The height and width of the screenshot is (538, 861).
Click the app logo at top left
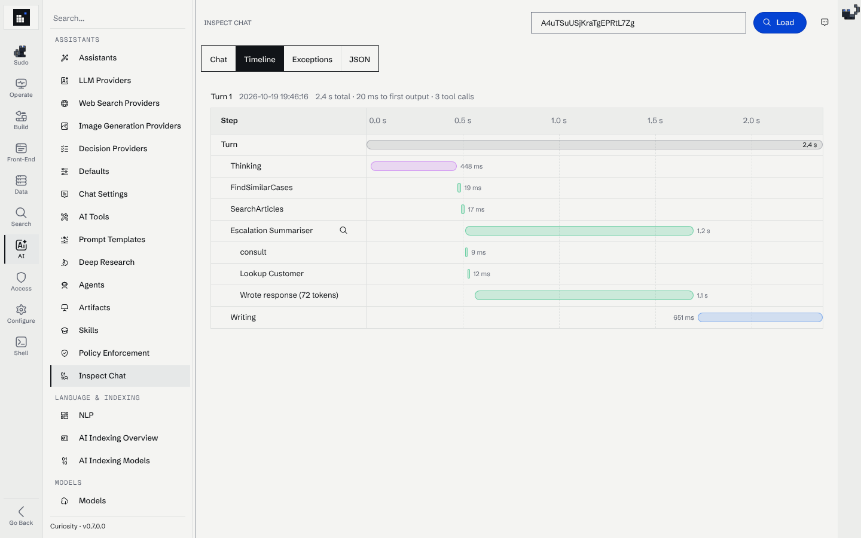click(21, 17)
